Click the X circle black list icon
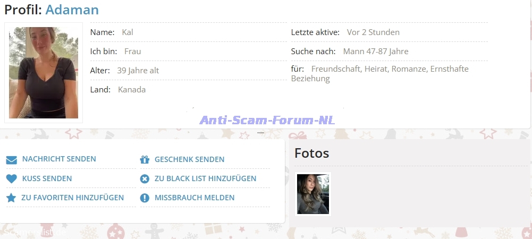 [x=144, y=179]
